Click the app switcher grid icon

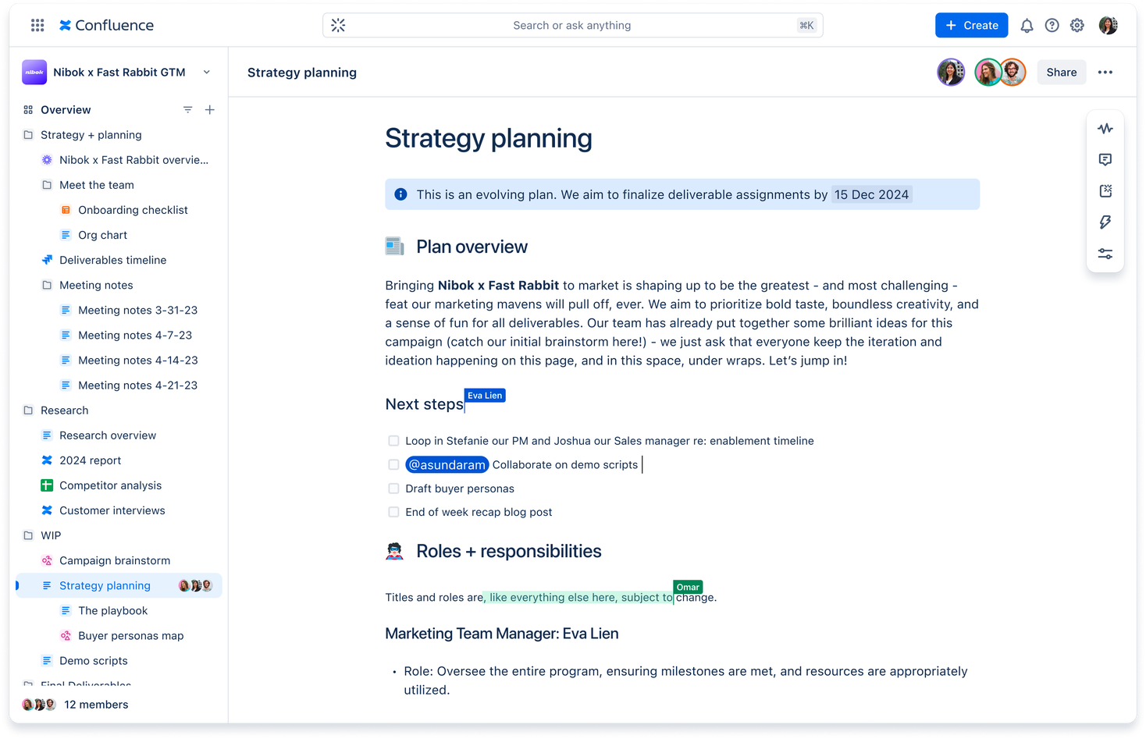tap(37, 24)
